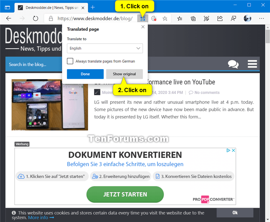Open a new tab with plus button
Viewport: 270px width, 222px height.
tap(93, 8)
